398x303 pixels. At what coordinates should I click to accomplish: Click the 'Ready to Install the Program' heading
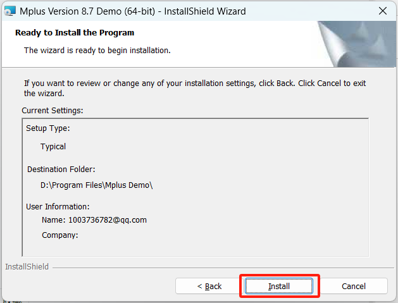coord(75,32)
